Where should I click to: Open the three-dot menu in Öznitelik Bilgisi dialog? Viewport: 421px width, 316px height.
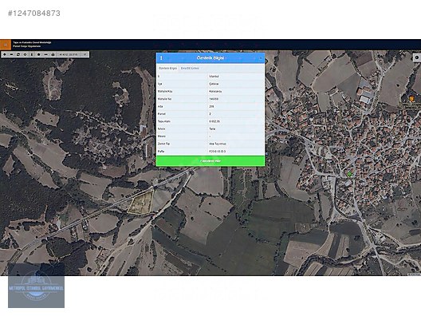(161, 57)
